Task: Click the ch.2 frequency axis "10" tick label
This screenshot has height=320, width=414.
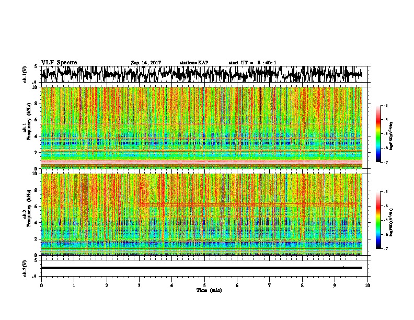Action: pyautogui.click(x=35, y=174)
